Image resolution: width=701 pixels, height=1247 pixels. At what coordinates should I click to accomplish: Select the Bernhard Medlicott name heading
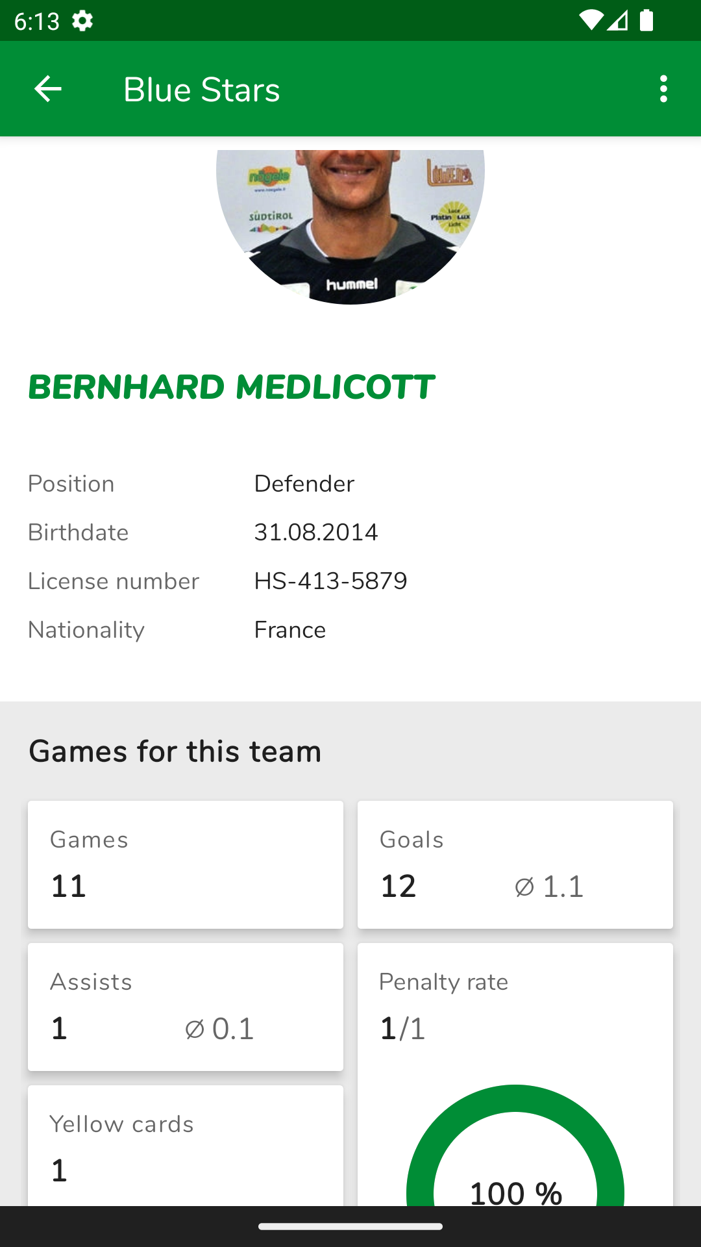pos(231,387)
